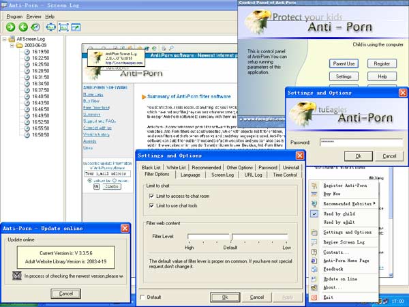Screen dimensions: 409x307
Task: Click the globe refresh toolbar icon
Action: (x=35, y=27)
